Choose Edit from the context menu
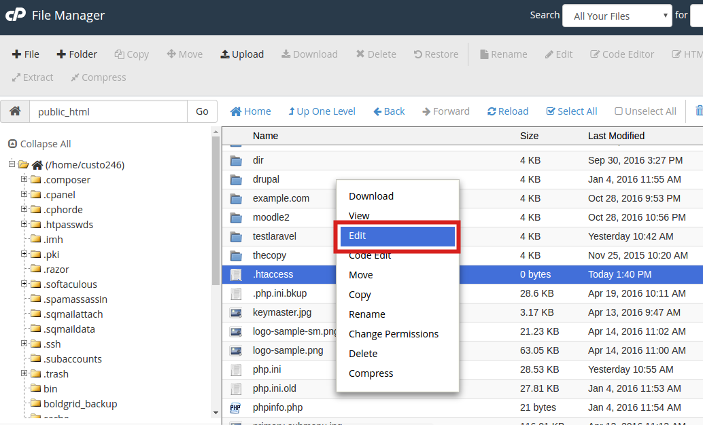 (397, 236)
